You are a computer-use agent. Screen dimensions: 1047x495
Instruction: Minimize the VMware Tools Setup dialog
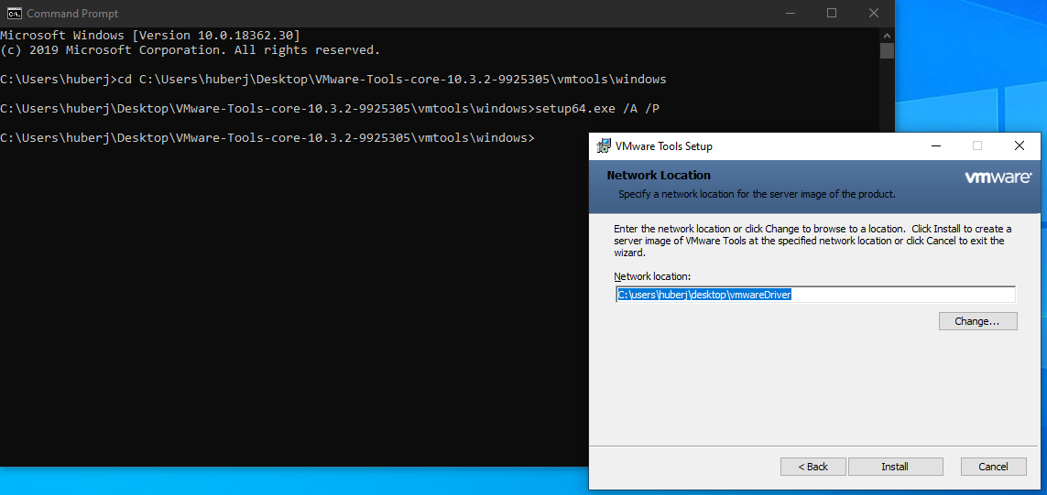[x=935, y=146]
